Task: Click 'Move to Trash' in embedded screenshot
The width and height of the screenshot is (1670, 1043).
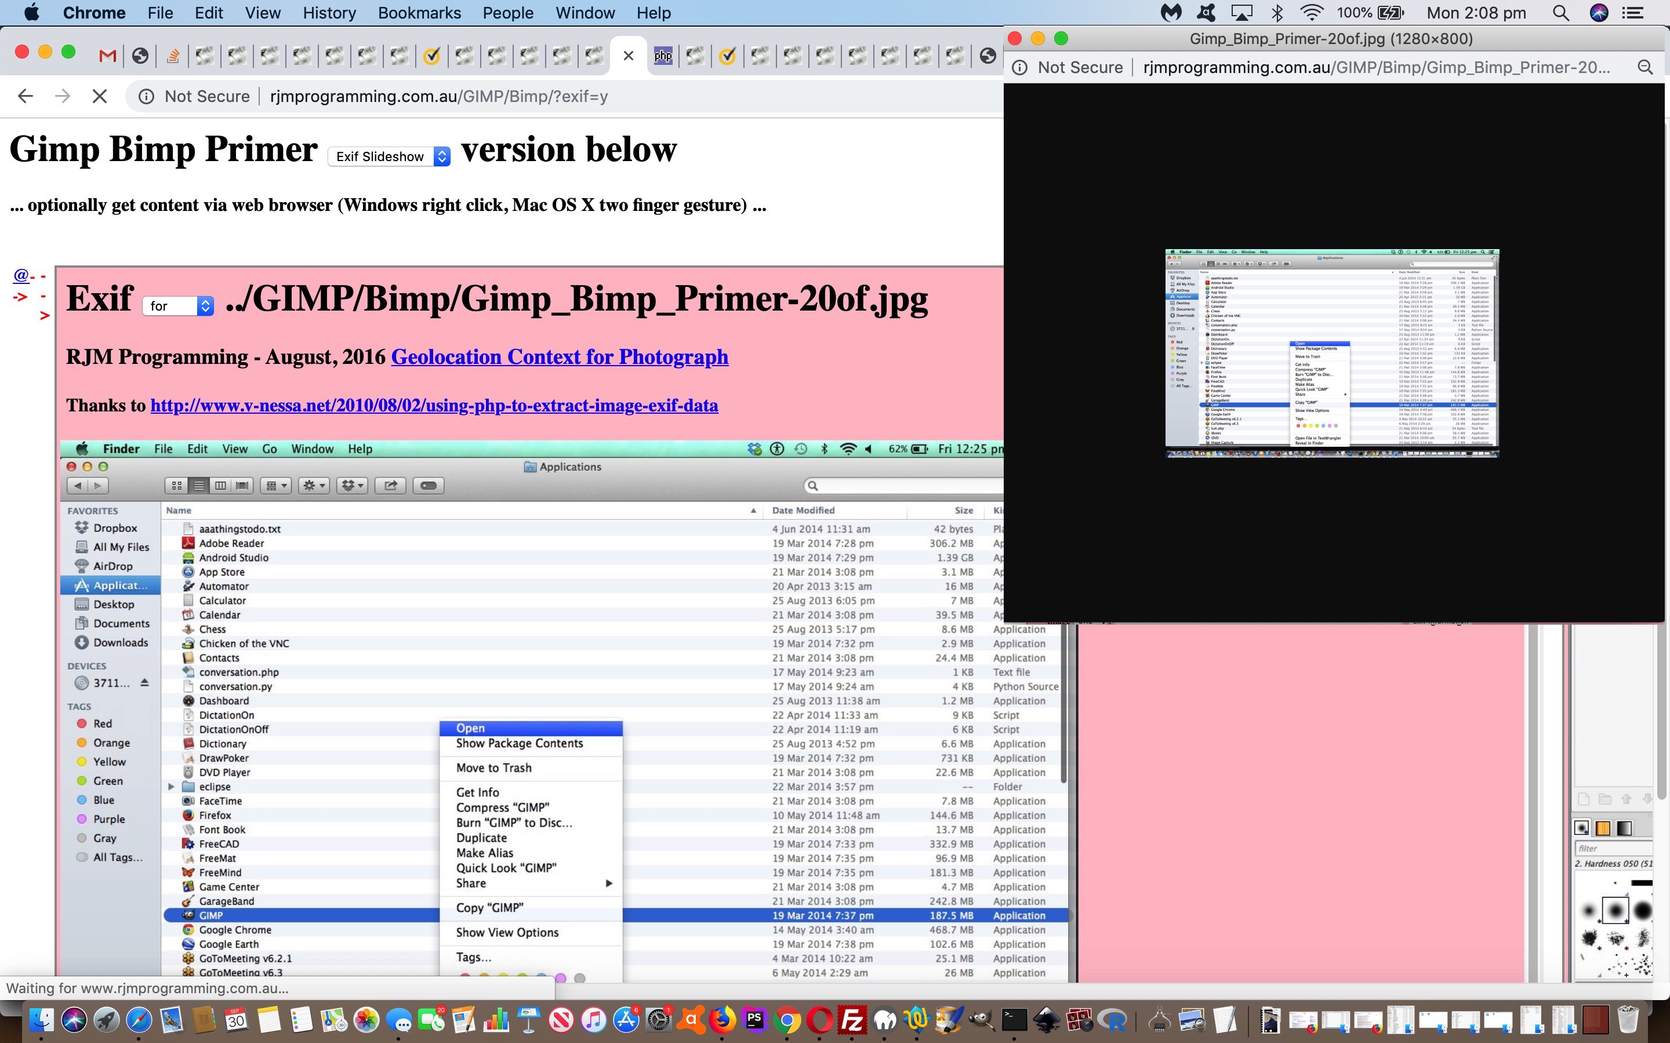Action: click(493, 768)
